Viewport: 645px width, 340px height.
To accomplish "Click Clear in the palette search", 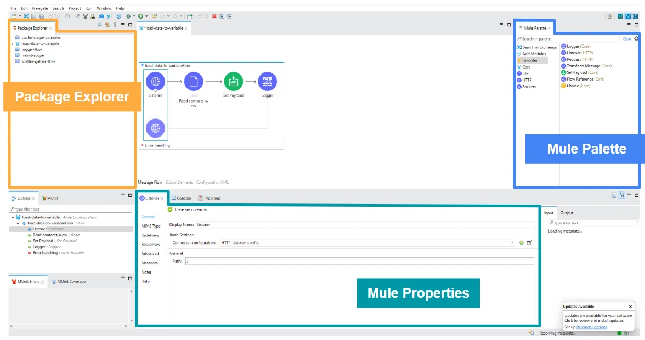I will (626, 39).
